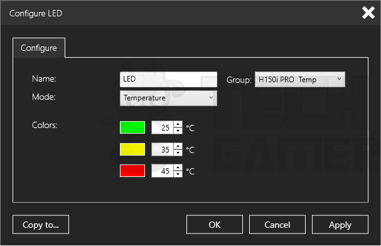The height and width of the screenshot is (246, 381).
Task: Select the Configure tab
Action: pyautogui.click(x=39, y=48)
